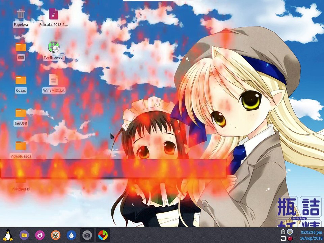The height and width of the screenshot is (243, 324).
Task: Switch to the colorful swirl app in taskbar
Action: click(103, 235)
